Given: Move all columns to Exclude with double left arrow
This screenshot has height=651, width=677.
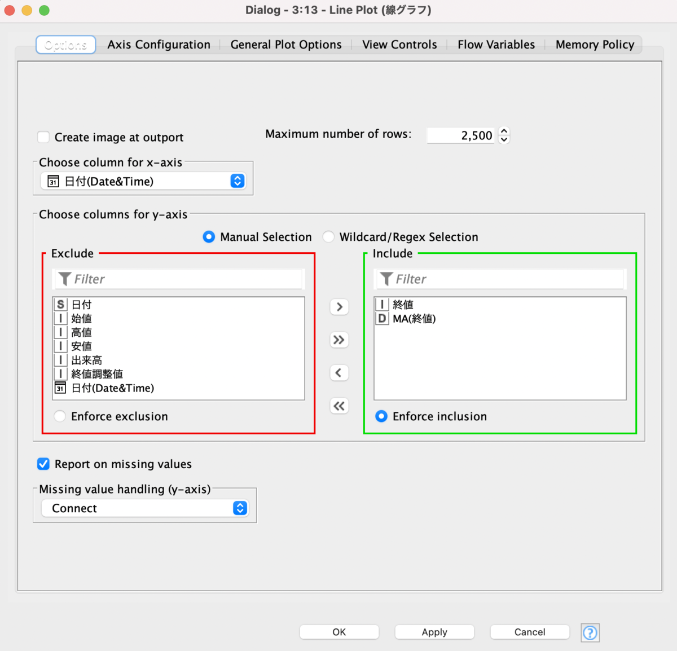Looking at the screenshot, I should coord(339,406).
